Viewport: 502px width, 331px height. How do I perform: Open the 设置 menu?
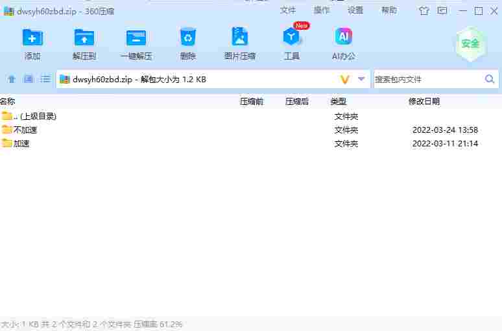point(355,10)
